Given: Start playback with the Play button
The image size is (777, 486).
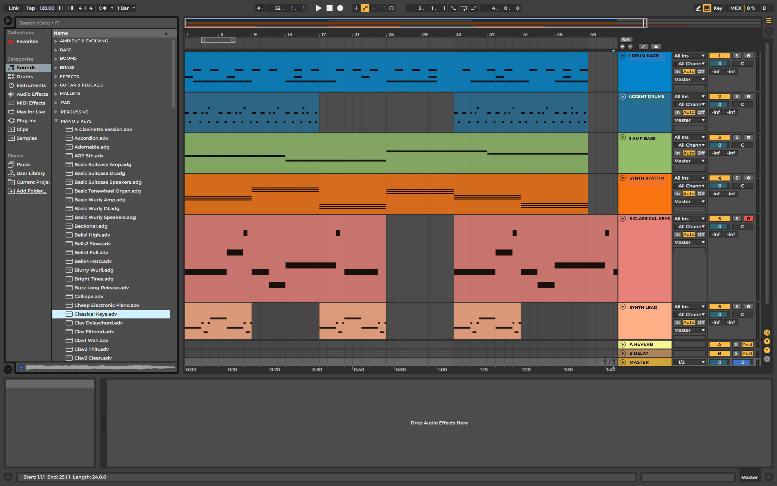Looking at the screenshot, I should pos(318,8).
